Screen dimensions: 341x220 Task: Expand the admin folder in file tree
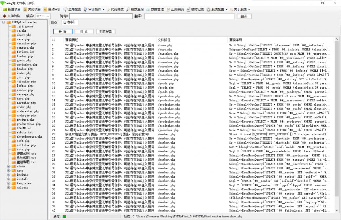[x=9, y=166]
